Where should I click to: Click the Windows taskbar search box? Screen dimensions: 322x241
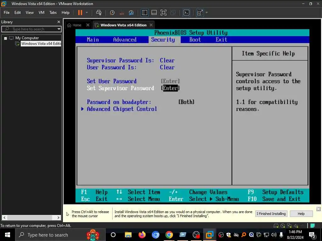60,235
